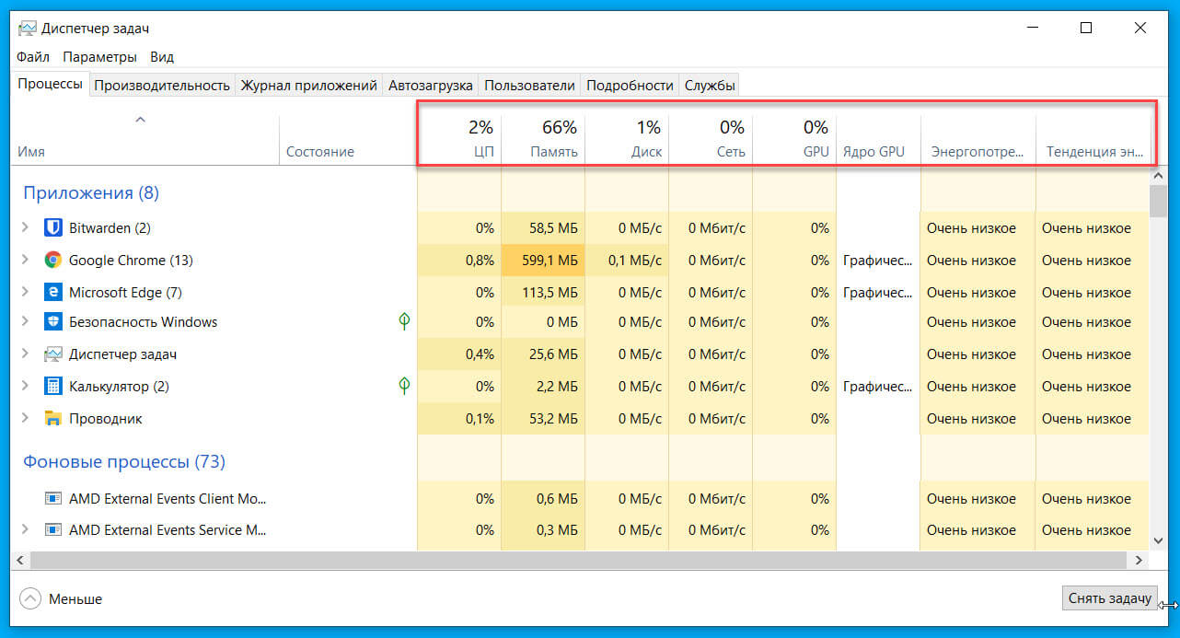This screenshot has width=1180, height=638.
Task: Click the Проводник folder icon
Action: [52, 418]
